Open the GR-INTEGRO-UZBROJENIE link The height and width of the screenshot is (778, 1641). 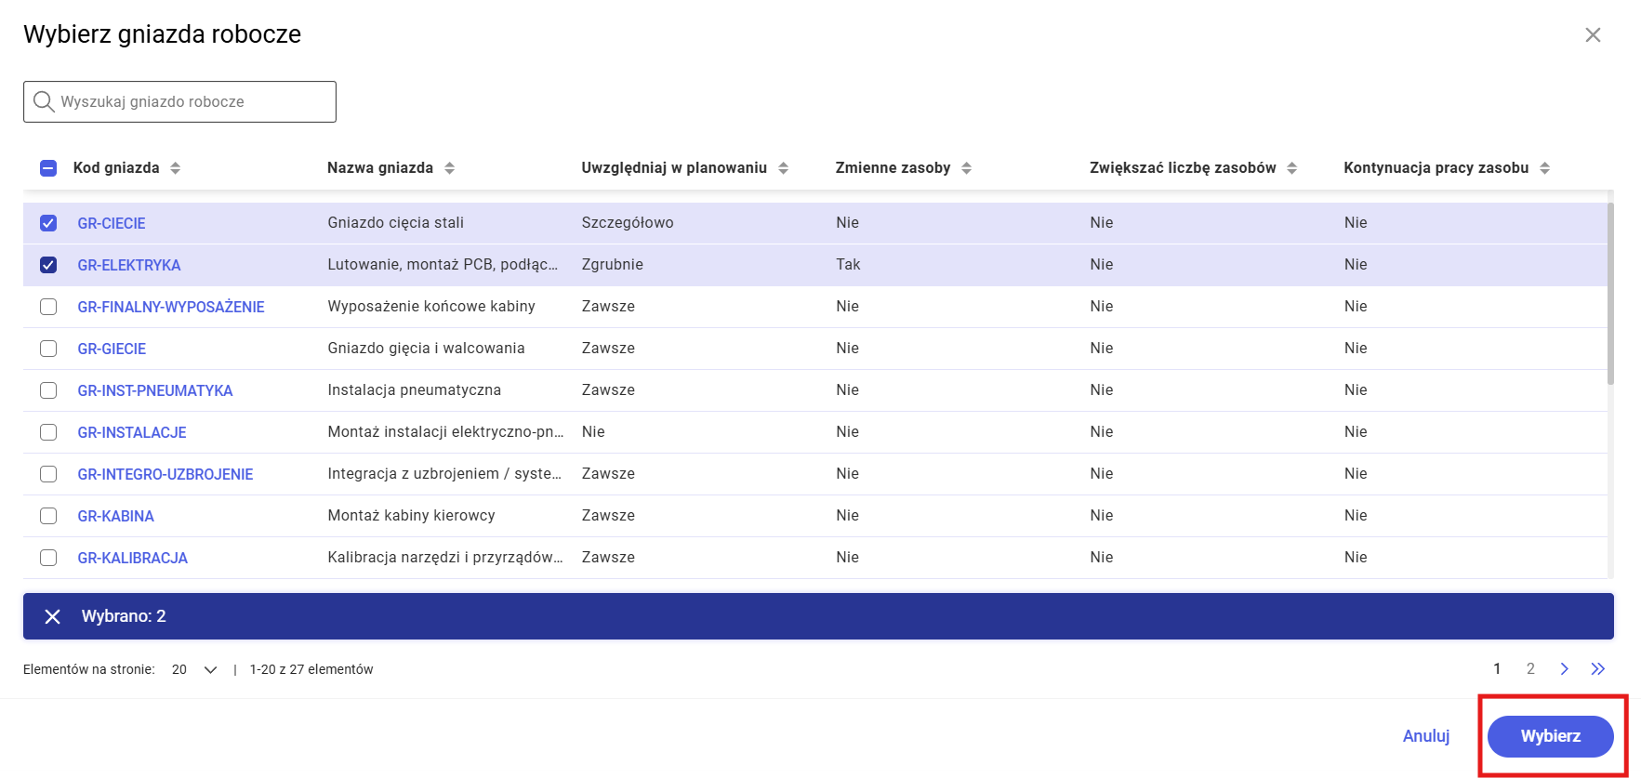[x=165, y=474]
